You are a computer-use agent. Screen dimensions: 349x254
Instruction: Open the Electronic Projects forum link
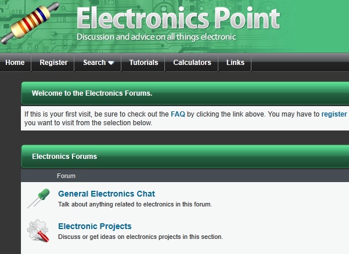[95, 226]
